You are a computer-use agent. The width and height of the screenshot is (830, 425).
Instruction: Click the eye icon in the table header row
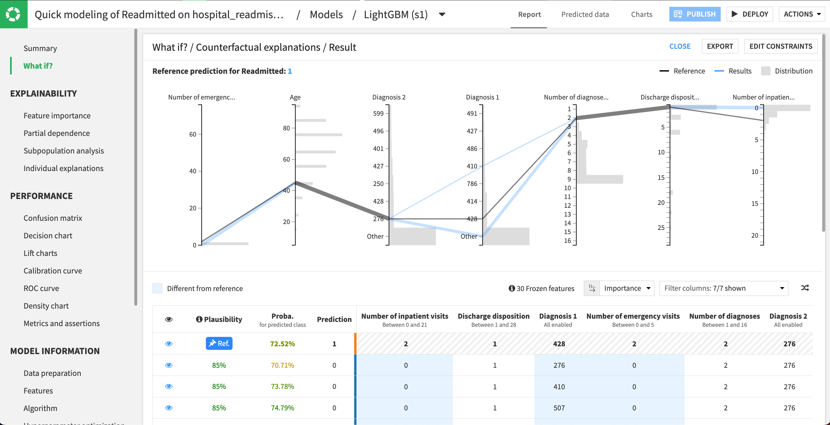(169, 319)
